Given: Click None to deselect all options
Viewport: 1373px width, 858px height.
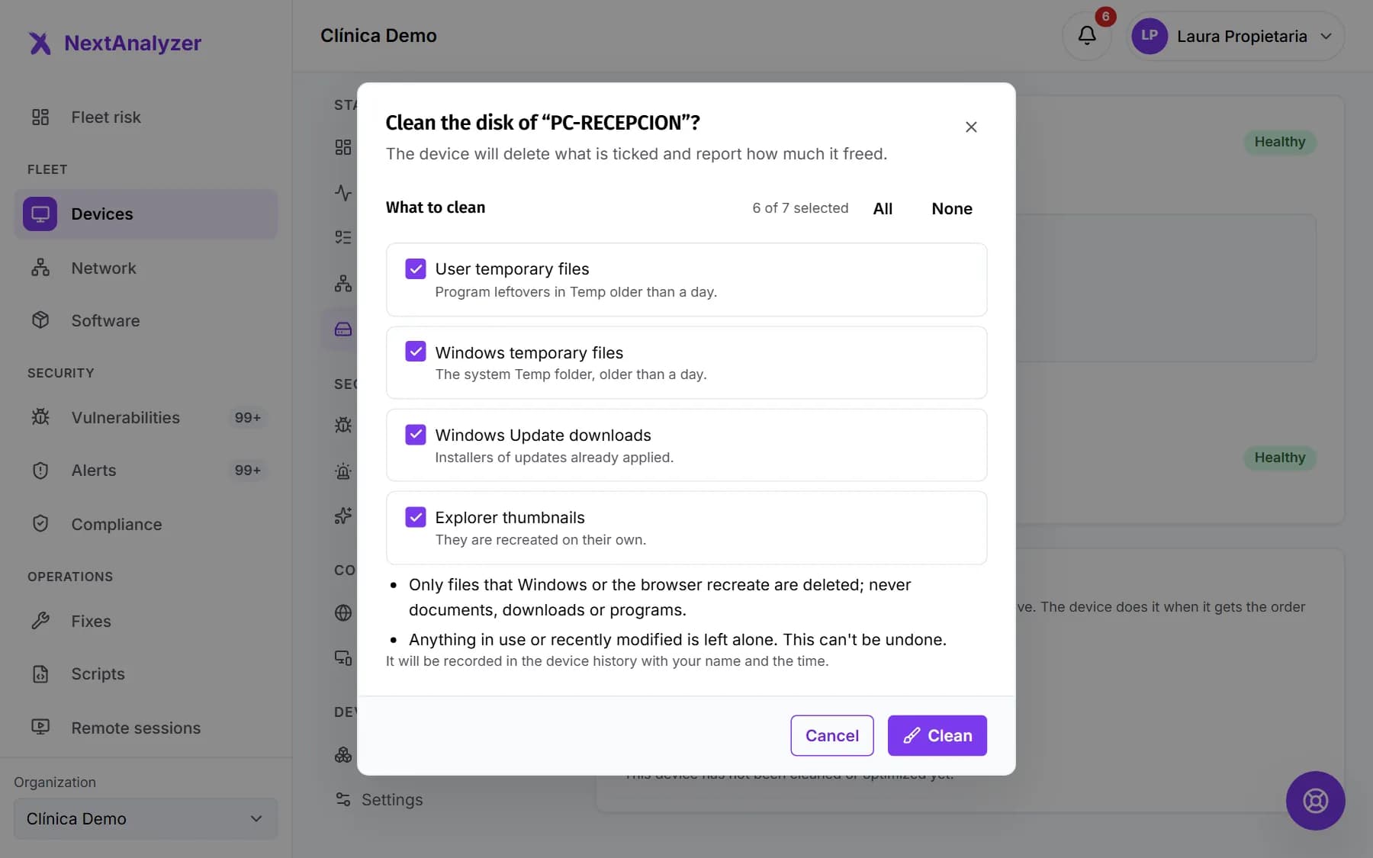Looking at the screenshot, I should [x=952, y=208].
